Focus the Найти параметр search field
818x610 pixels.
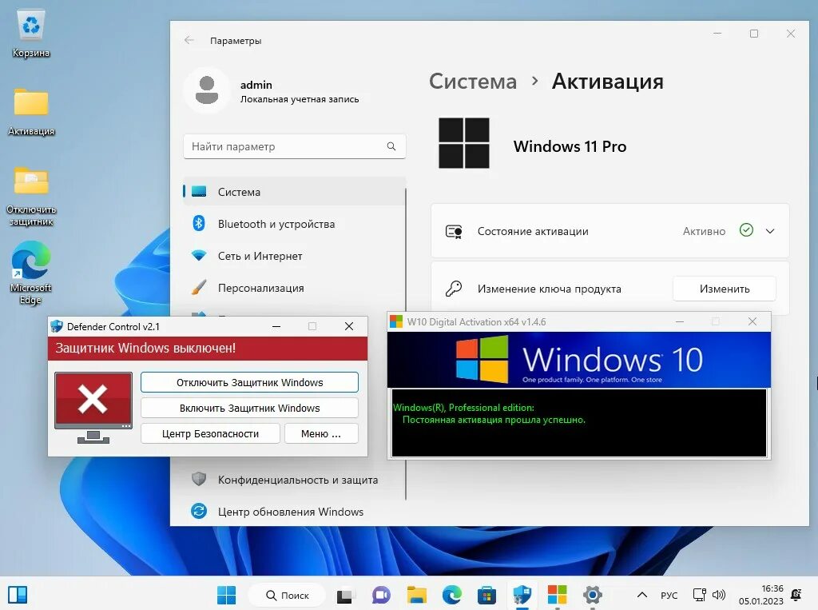(294, 146)
